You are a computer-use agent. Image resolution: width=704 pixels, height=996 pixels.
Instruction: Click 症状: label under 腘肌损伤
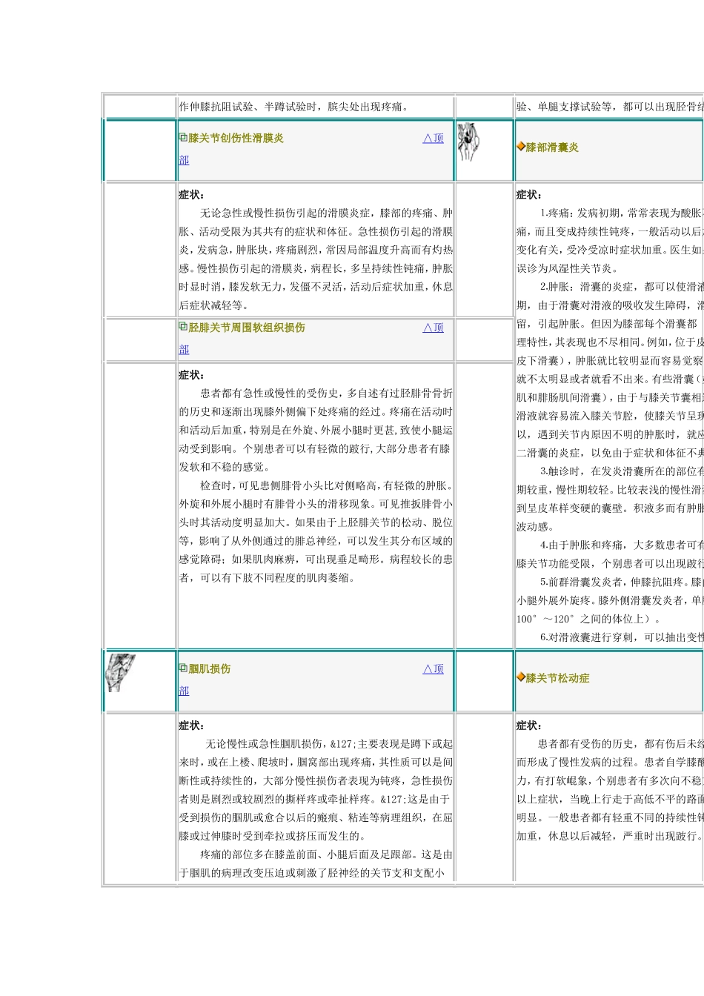click(192, 726)
